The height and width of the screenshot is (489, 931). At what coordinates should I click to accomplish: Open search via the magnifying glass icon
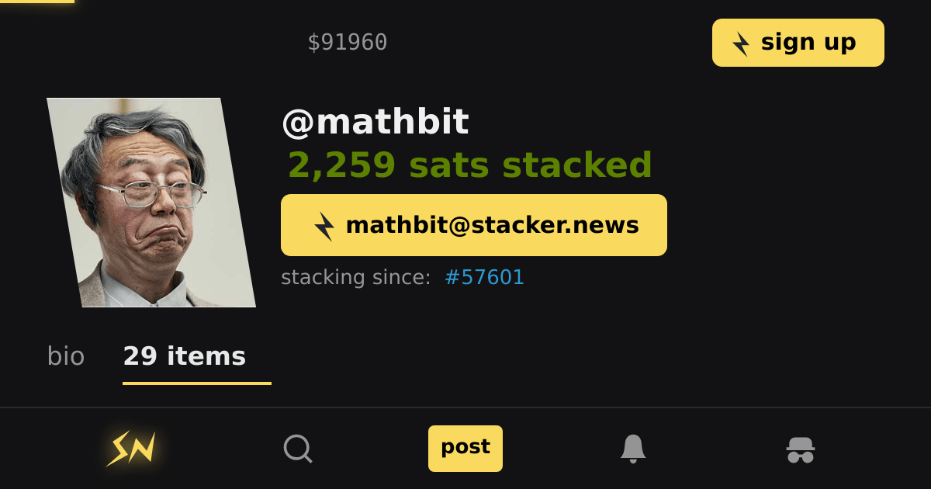(298, 449)
